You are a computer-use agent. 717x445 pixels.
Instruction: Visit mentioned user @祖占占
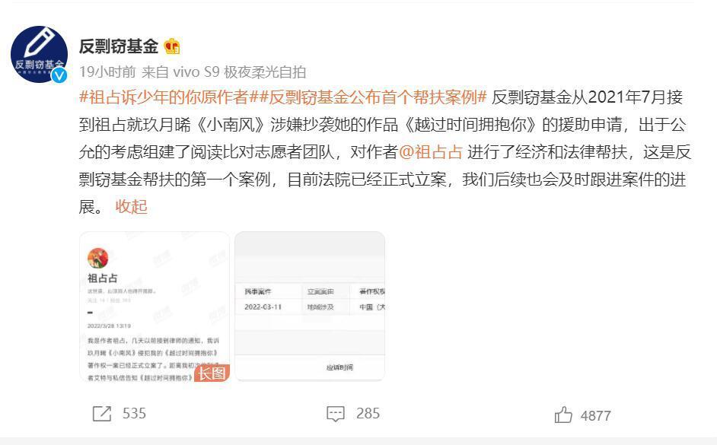[431, 152]
